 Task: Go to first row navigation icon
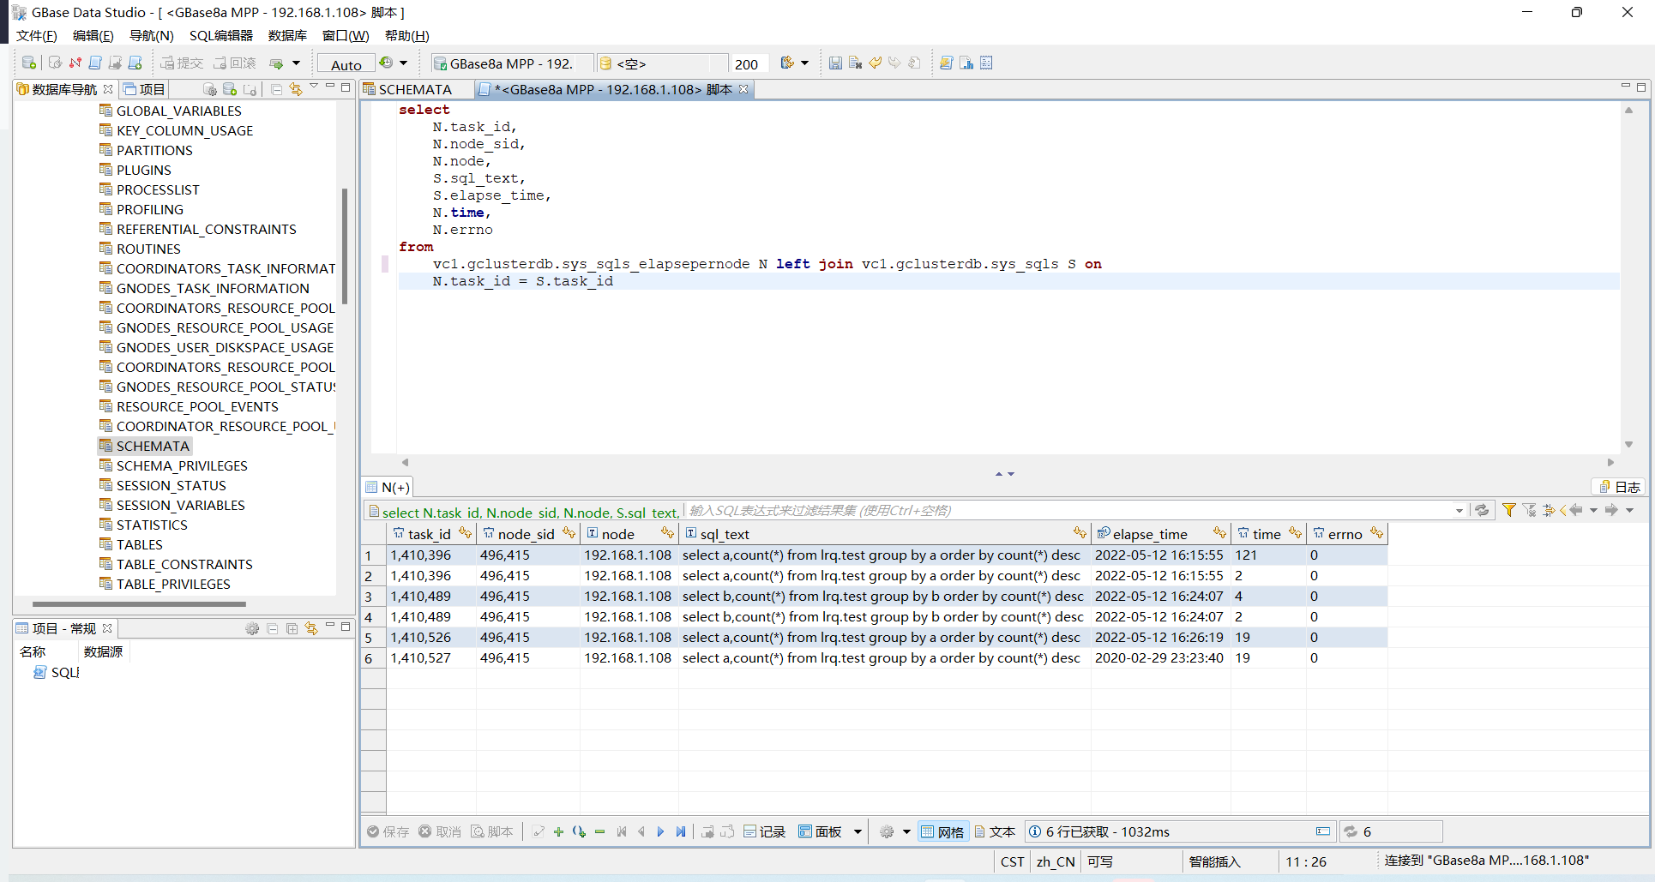pyautogui.click(x=622, y=831)
